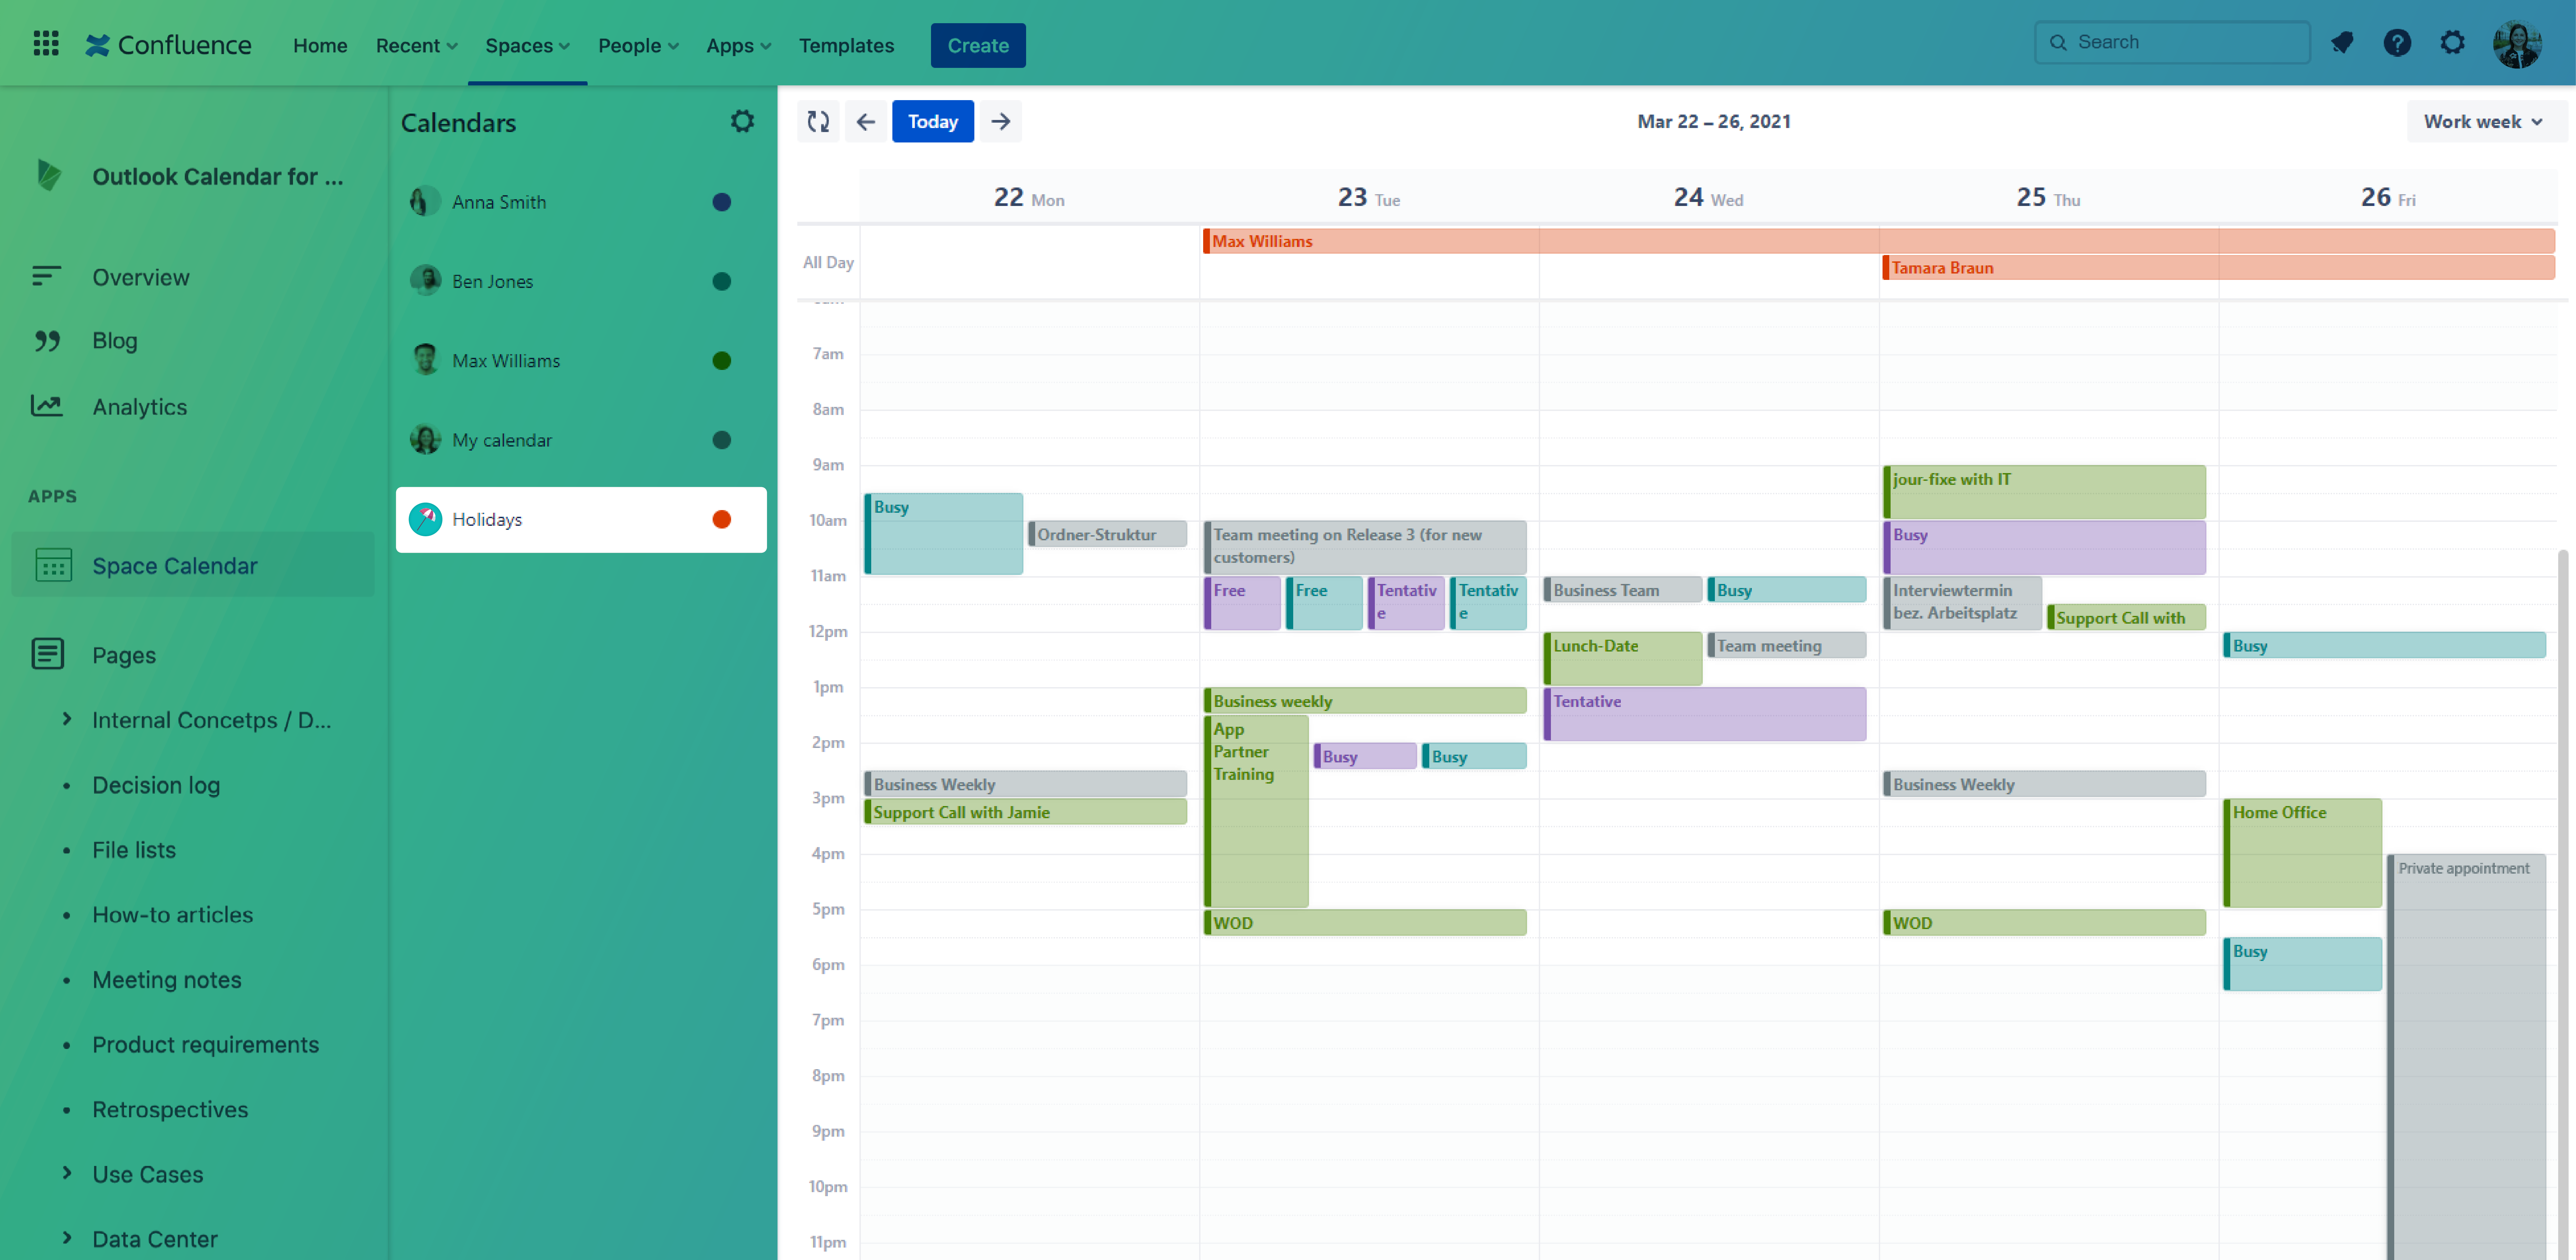Click the Create button
This screenshot has height=1260, width=2576.
tap(977, 45)
